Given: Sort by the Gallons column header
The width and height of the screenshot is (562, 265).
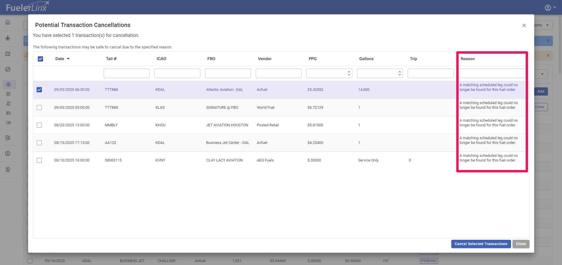Looking at the screenshot, I should (366, 59).
